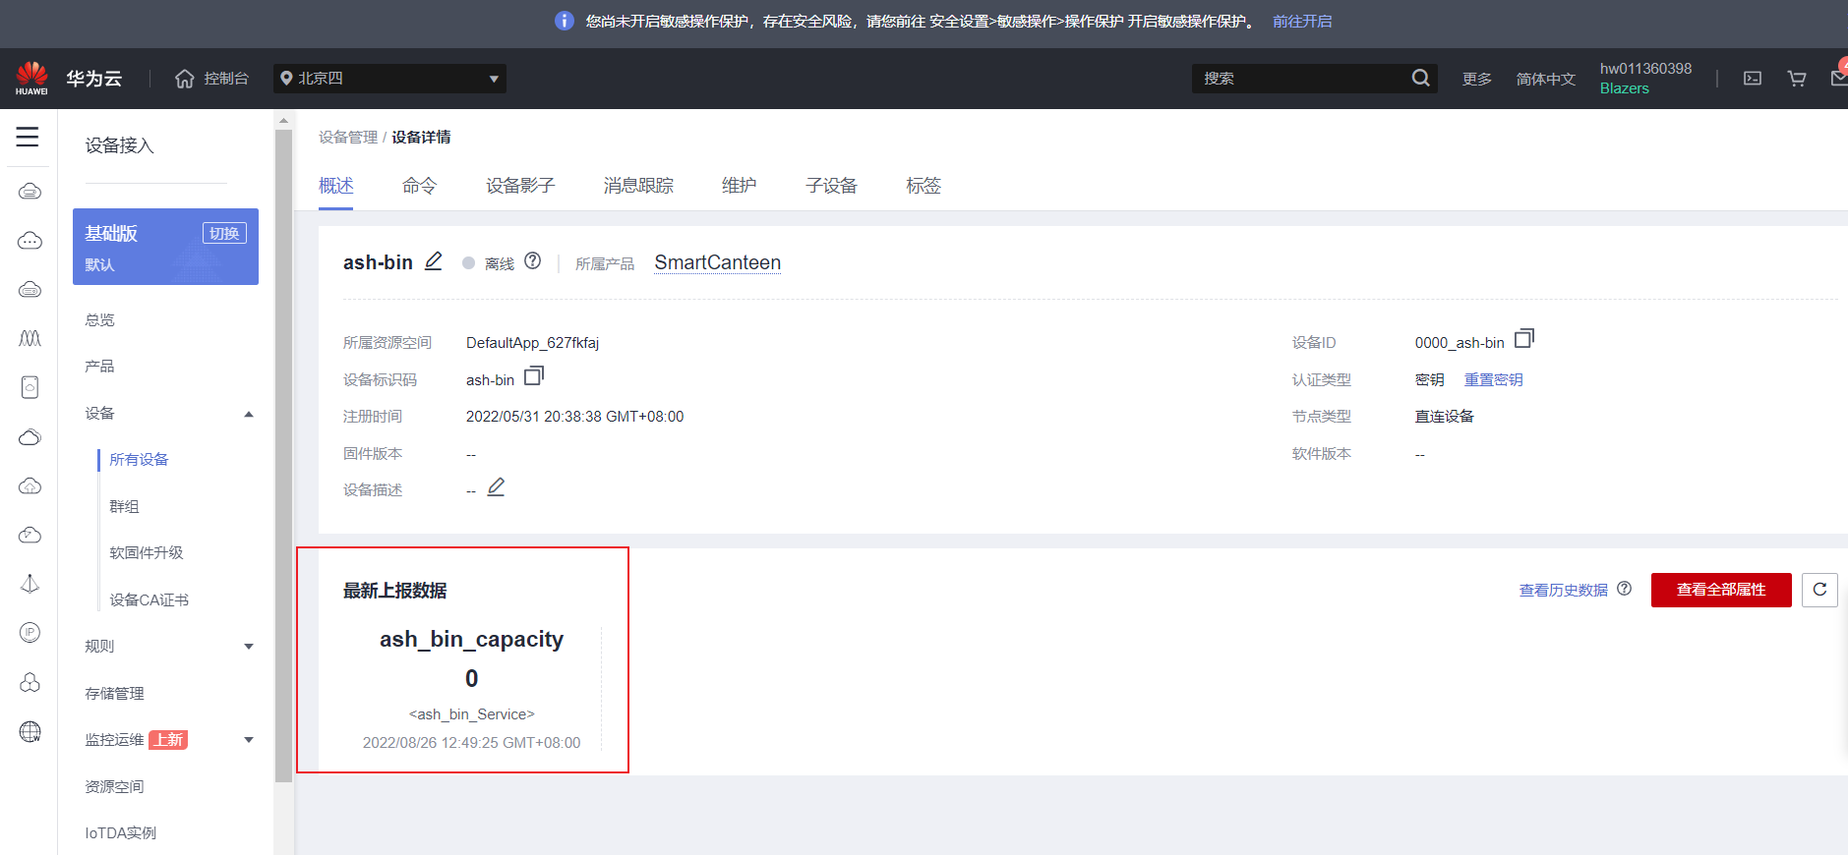1848x855 pixels.
Task: Switch to the 命令 tab
Action: click(419, 186)
